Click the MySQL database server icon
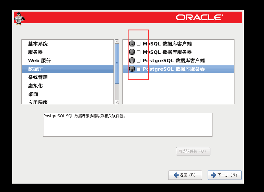The image size is (264, 192). [132, 52]
